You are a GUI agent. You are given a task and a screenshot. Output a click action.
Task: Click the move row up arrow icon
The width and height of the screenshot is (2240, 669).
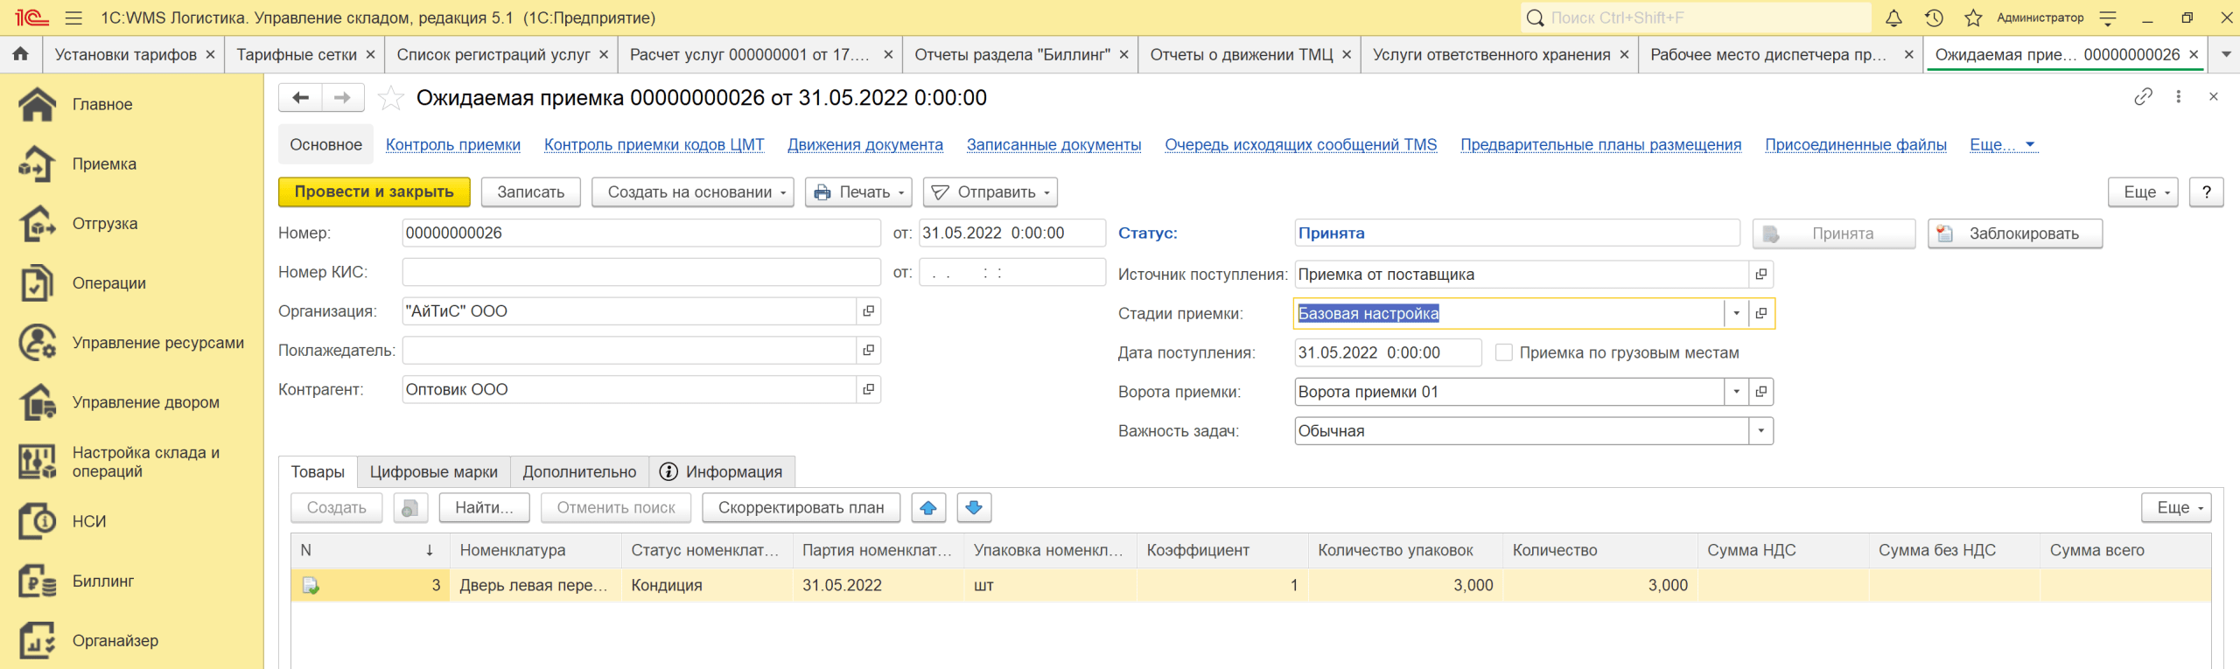928,508
